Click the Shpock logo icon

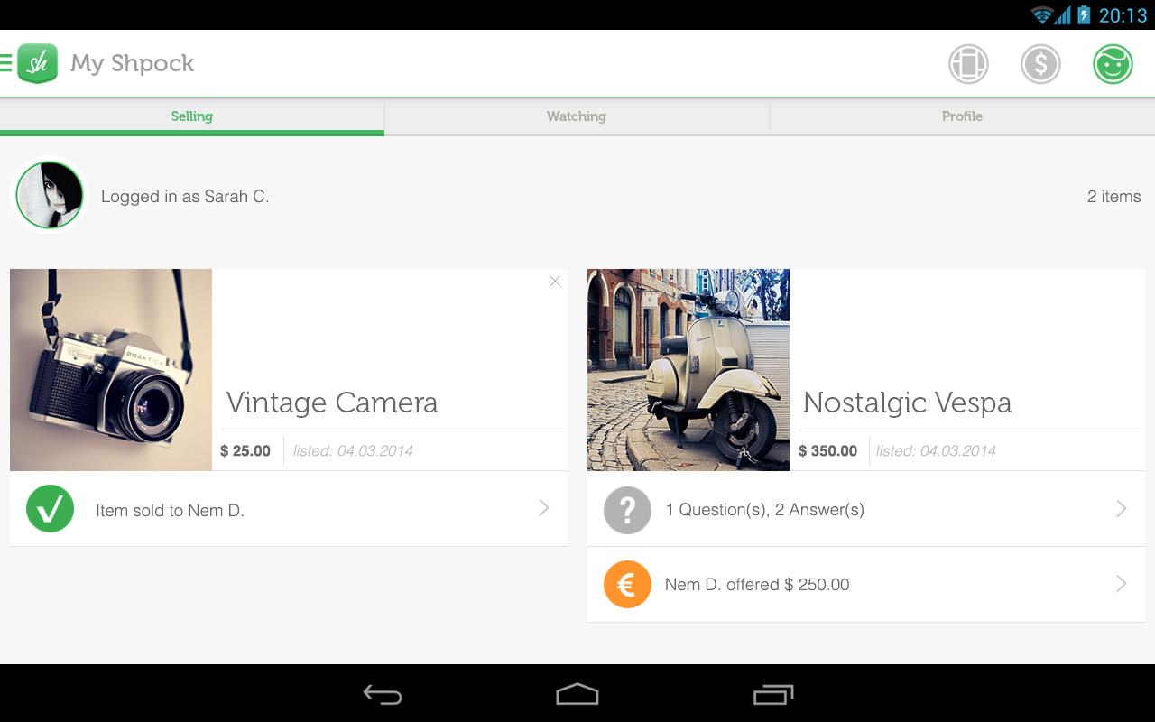click(38, 63)
